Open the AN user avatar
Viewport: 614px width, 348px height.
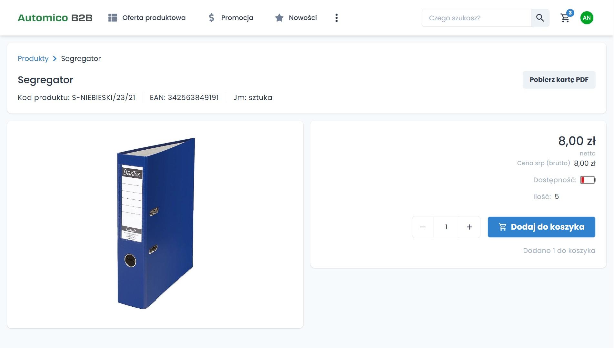point(587,18)
